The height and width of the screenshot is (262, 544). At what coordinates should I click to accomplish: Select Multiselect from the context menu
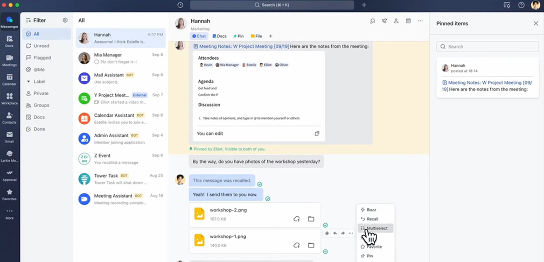379,228
